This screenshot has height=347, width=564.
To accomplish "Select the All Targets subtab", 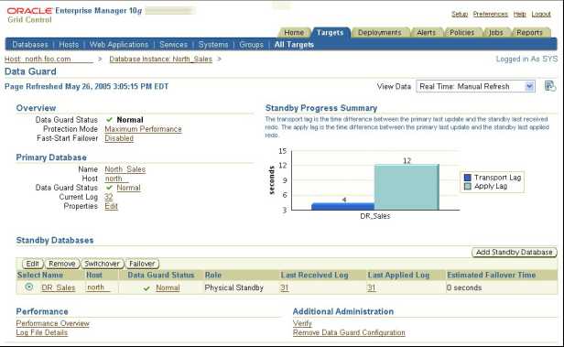I will pyautogui.click(x=294, y=45).
